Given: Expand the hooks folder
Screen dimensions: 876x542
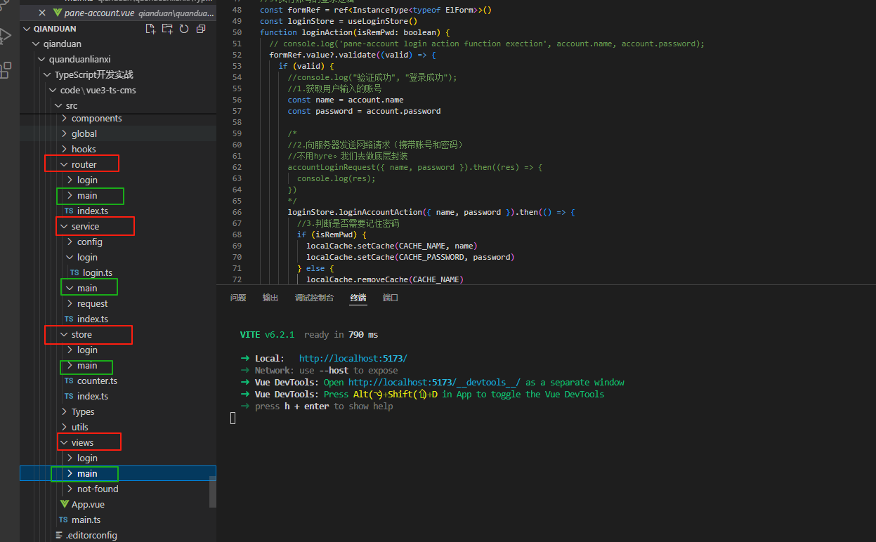Looking at the screenshot, I should click(65, 149).
